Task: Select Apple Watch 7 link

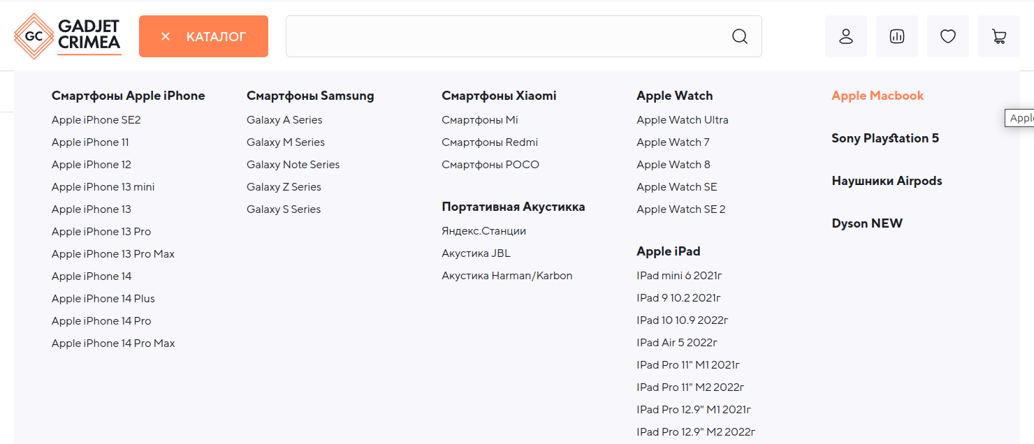Action: (673, 142)
